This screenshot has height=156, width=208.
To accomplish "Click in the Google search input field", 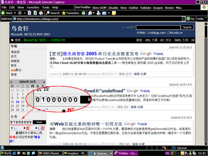I will (158, 27).
